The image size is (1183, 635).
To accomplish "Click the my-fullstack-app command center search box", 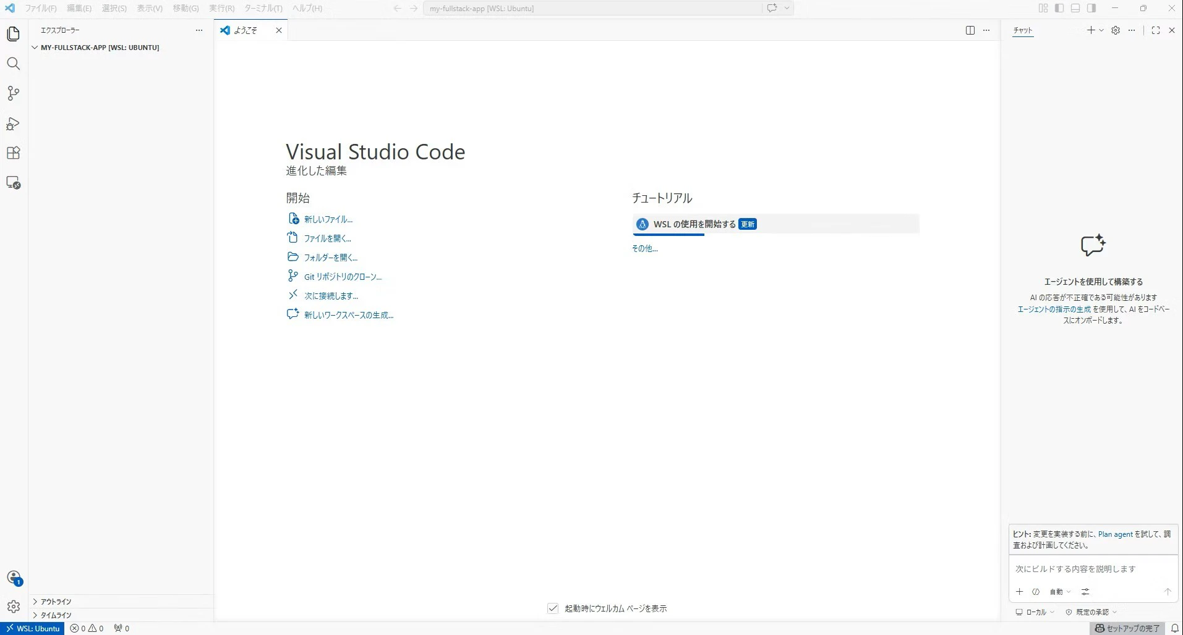I will click(592, 8).
